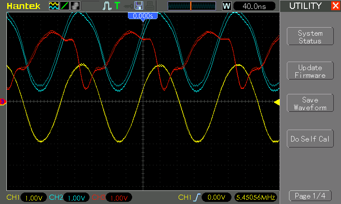Screen dimensions: 341x204
Task: Click the cyan CH2 label
Action: click(x=56, y=197)
